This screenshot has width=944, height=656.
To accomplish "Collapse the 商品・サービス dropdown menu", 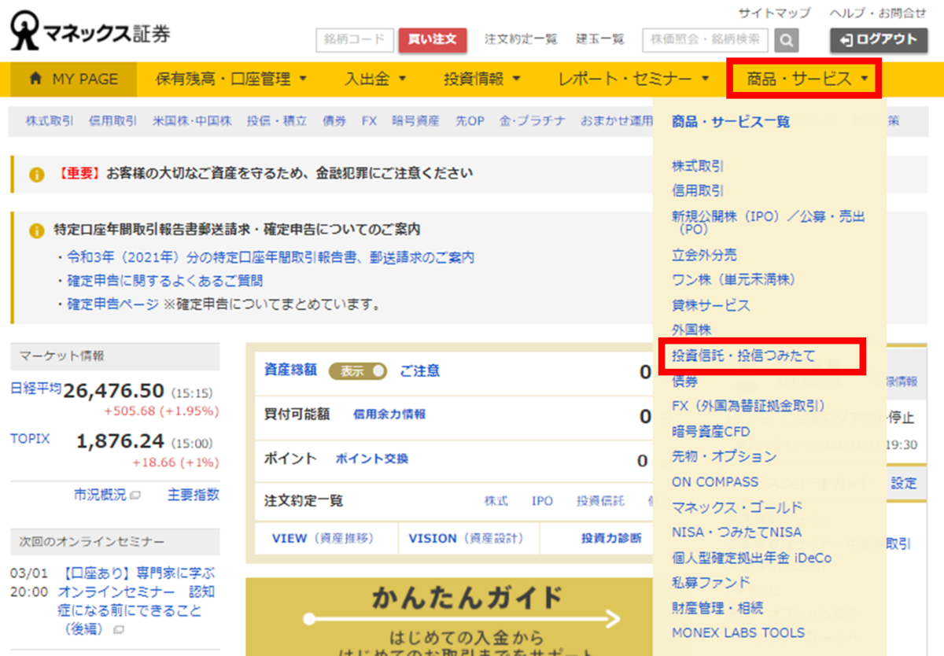I will tap(807, 79).
